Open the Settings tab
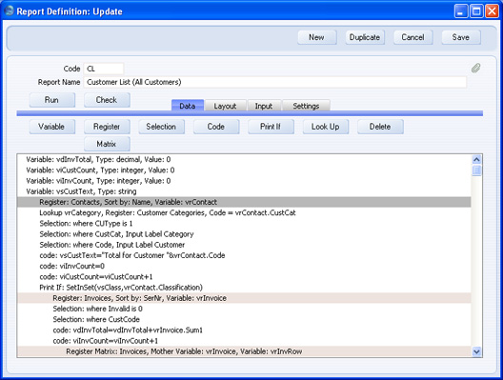This screenshot has height=380, width=503. (306, 106)
